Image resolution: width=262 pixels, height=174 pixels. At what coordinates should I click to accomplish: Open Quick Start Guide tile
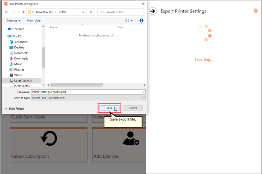[49, 118]
